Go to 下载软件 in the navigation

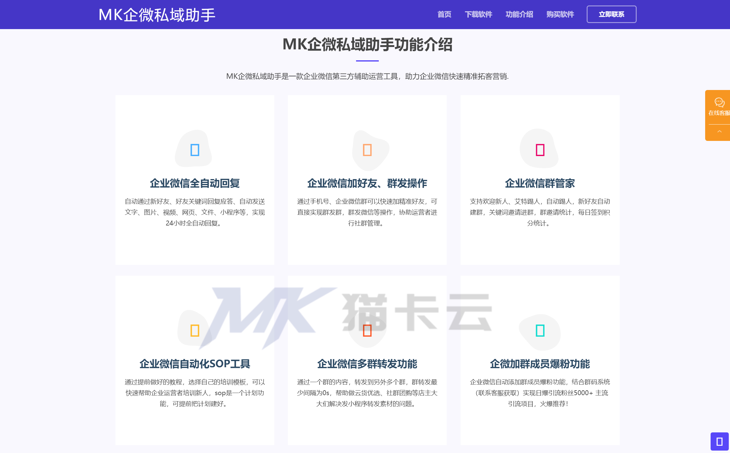click(478, 14)
